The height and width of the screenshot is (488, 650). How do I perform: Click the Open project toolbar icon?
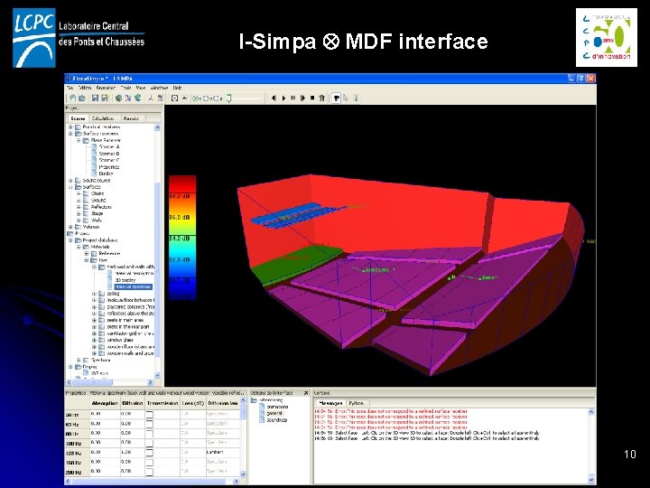point(82,98)
